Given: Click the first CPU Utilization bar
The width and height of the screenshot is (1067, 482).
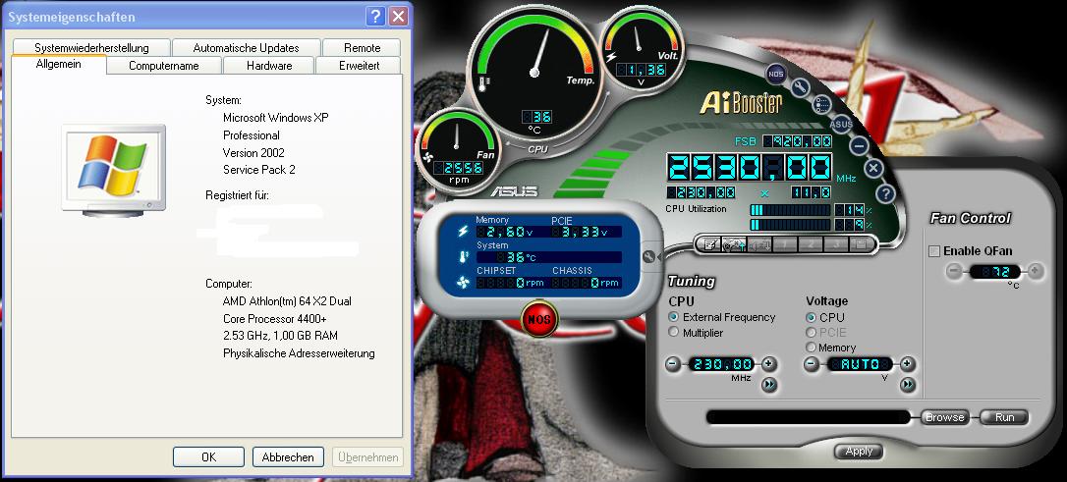Looking at the screenshot, I should click(790, 209).
